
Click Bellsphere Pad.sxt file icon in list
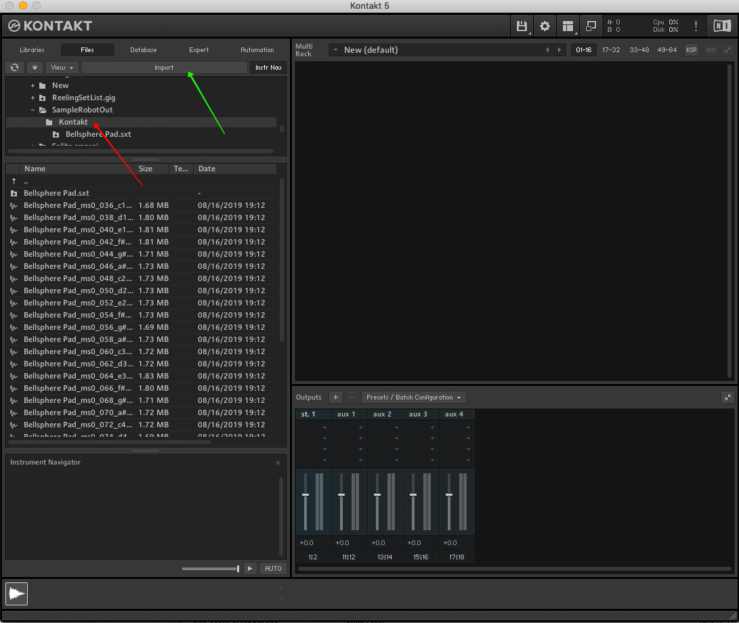click(x=14, y=193)
